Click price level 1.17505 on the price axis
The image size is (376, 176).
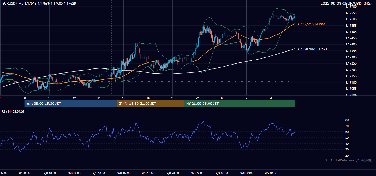(x=351, y=32)
